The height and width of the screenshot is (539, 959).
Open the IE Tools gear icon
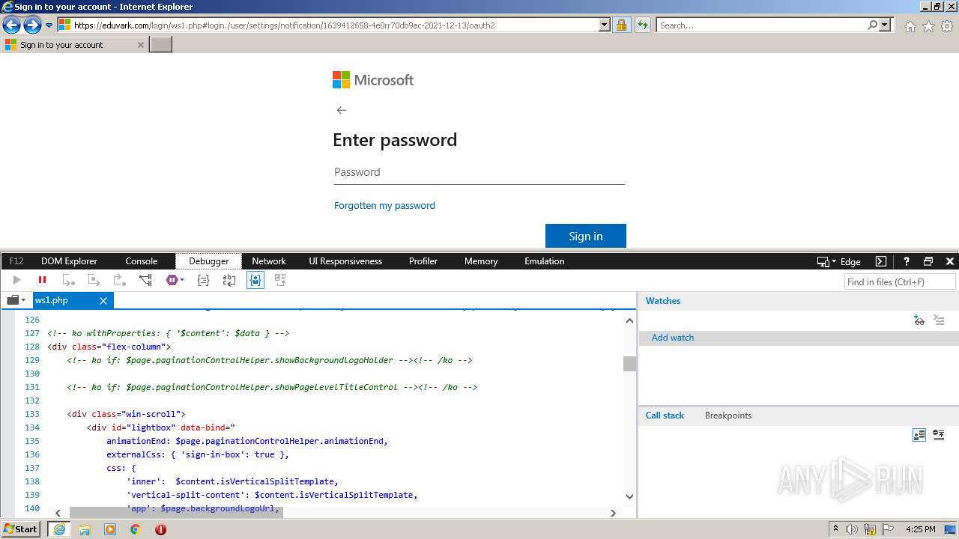pos(947,26)
